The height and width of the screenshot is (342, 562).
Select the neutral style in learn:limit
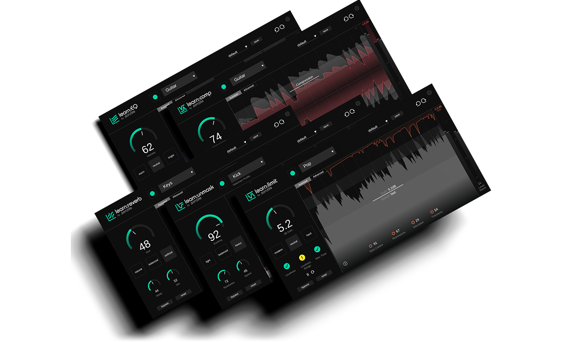(x=294, y=243)
